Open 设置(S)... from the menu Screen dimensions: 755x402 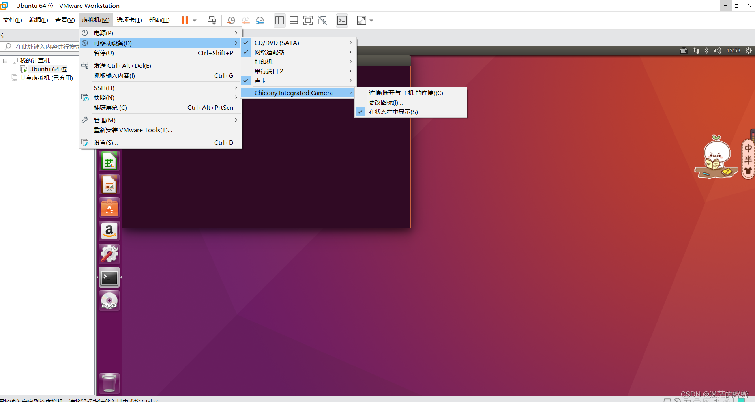click(x=161, y=142)
